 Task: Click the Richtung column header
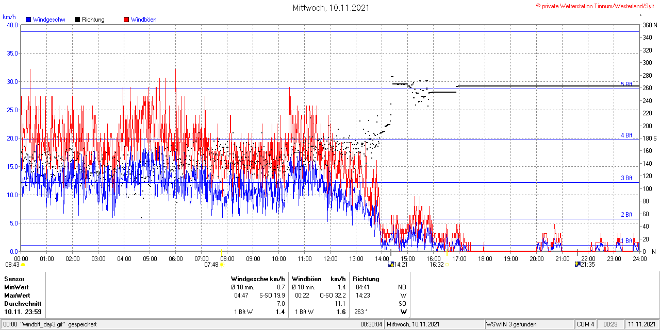click(366, 279)
